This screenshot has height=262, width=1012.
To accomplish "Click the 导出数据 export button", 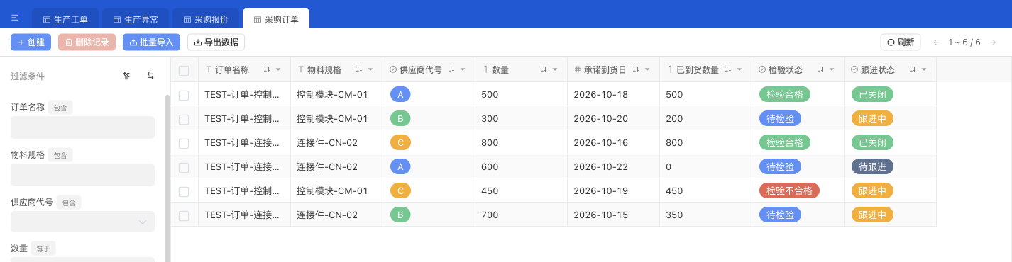I will (x=216, y=42).
